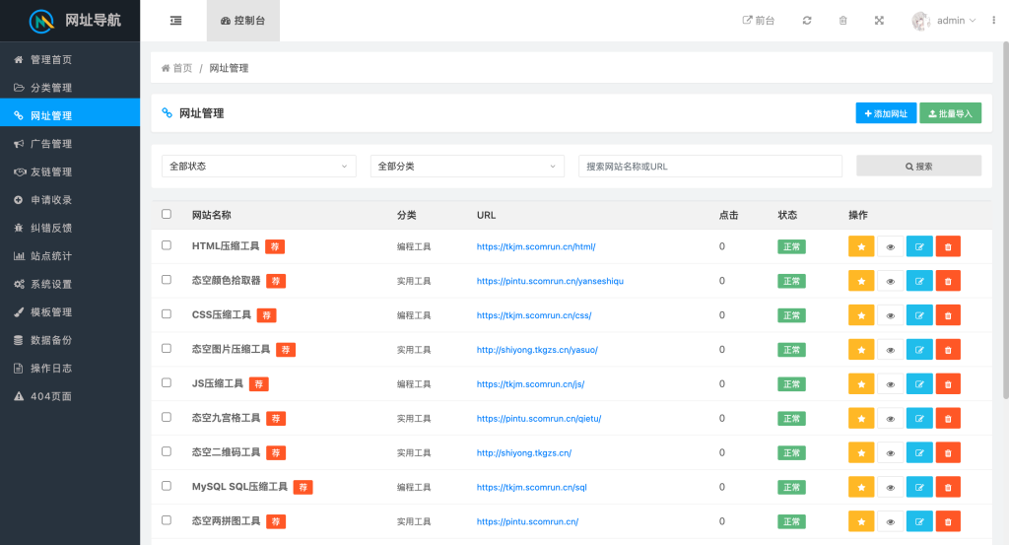Click delete icon for 态空两拼图工具
The height and width of the screenshot is (545, 1009).
coord(948,521)
